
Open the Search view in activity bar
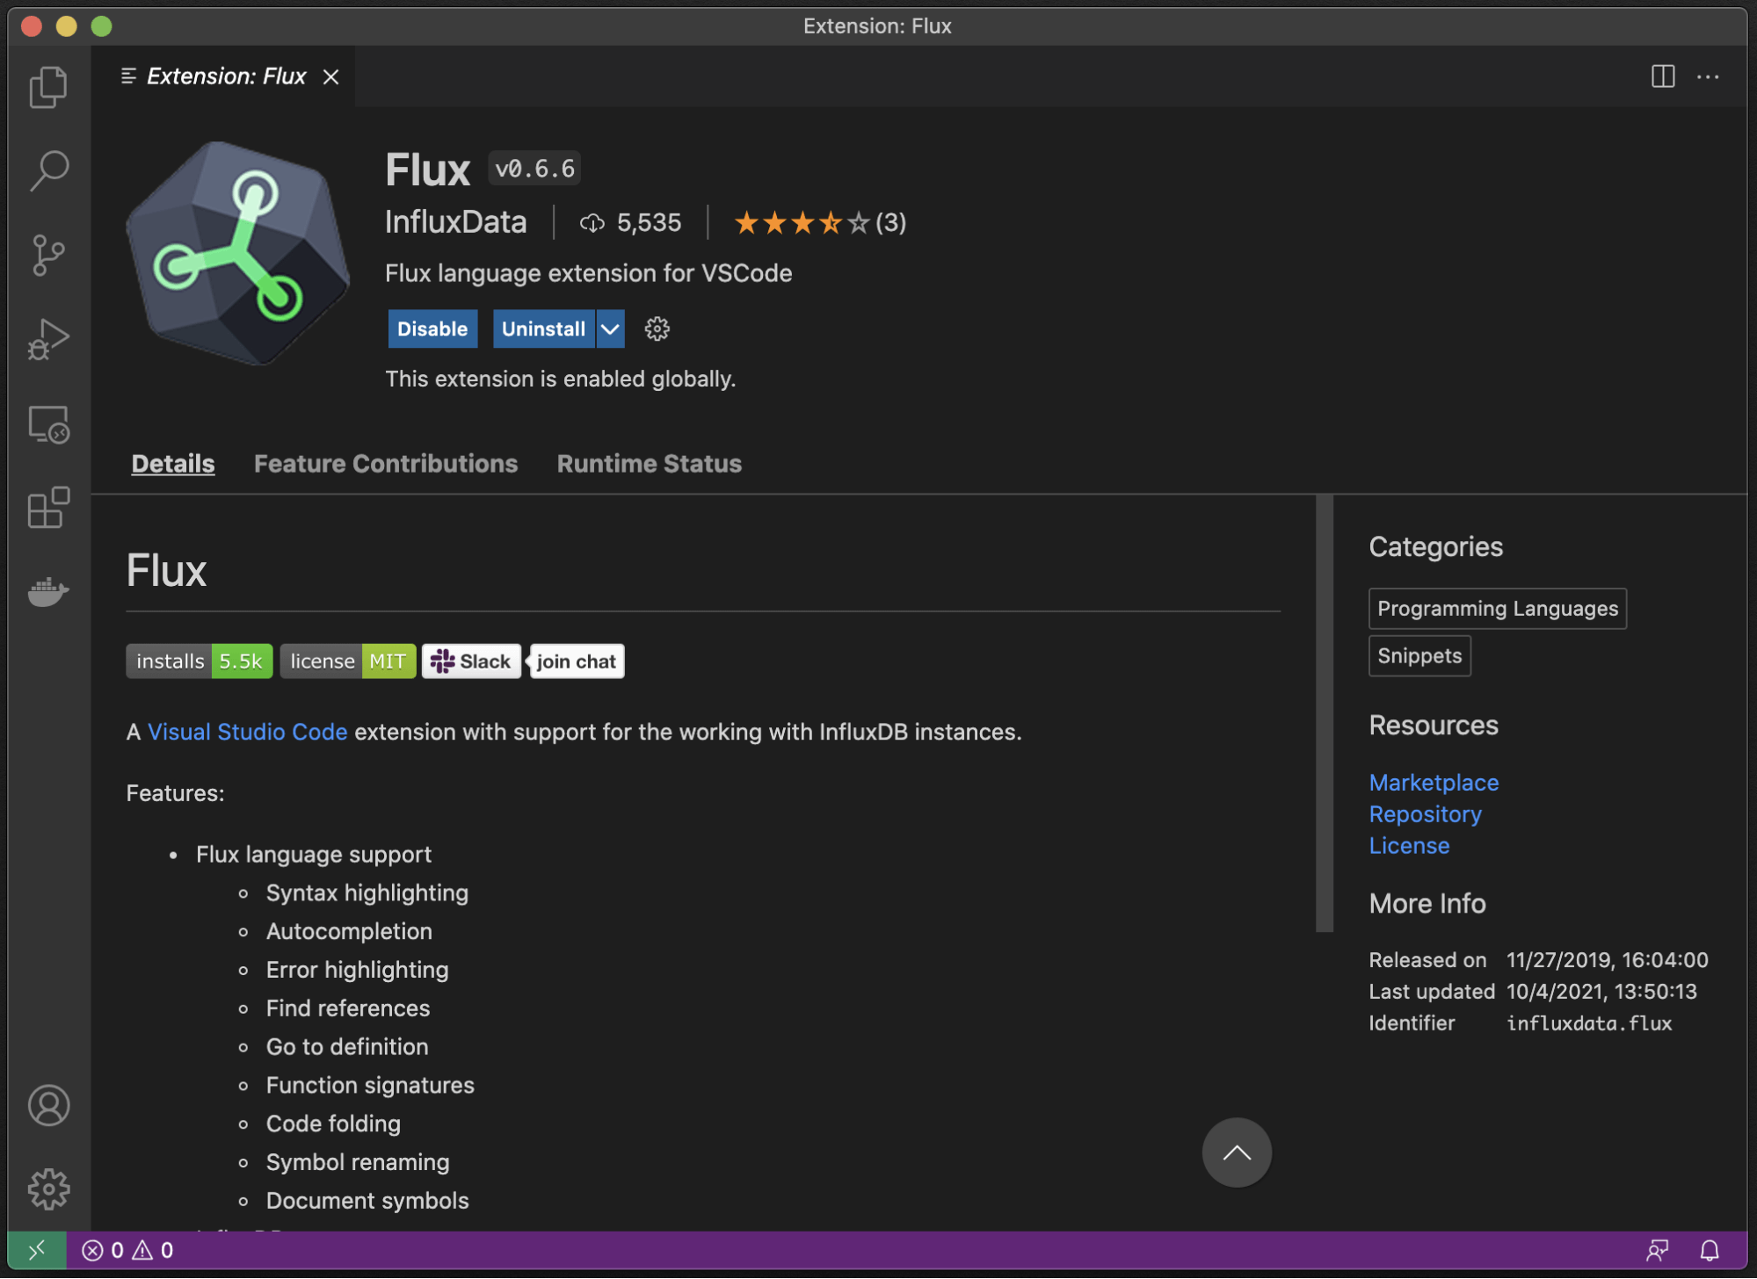[48, 170]
